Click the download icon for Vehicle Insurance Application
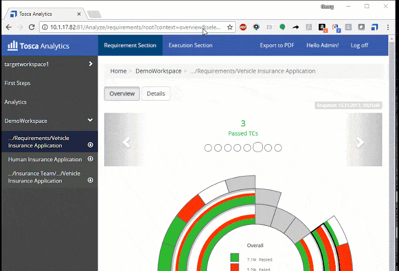 click(90, 145)
